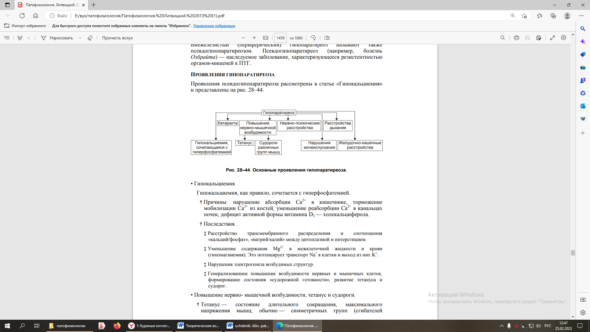Add a sidebar app with plus
590x332 pixels.
point(583,133)
